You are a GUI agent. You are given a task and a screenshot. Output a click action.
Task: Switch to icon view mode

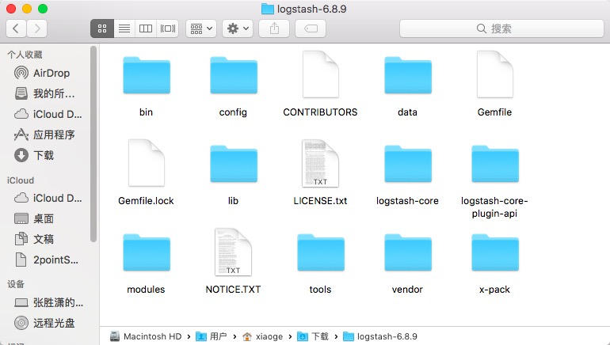pos(102,28)
